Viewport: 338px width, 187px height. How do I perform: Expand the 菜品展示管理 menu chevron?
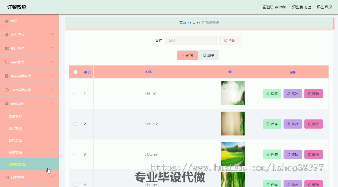(x=53, y=75)
